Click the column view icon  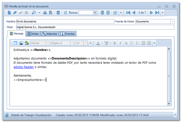point(102,13)
